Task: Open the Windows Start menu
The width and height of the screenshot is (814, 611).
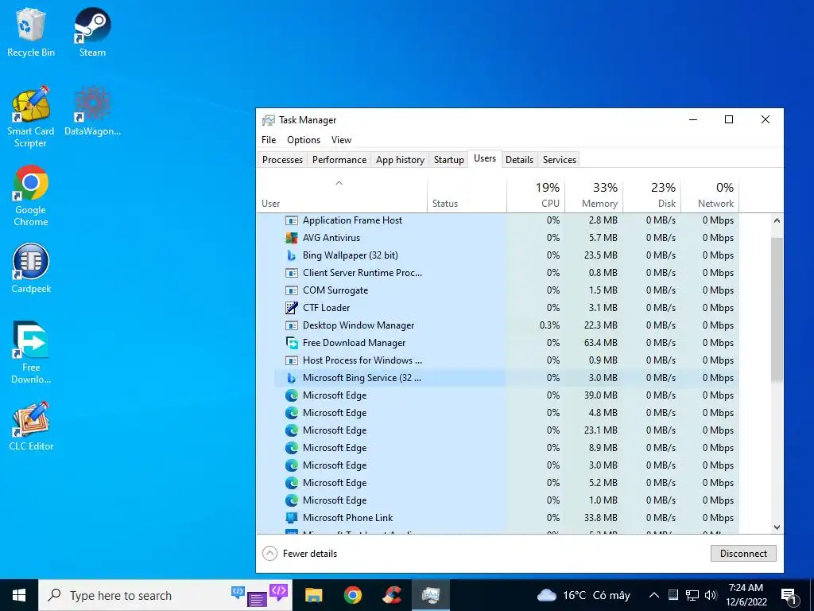Action: [x=19, y=595]
